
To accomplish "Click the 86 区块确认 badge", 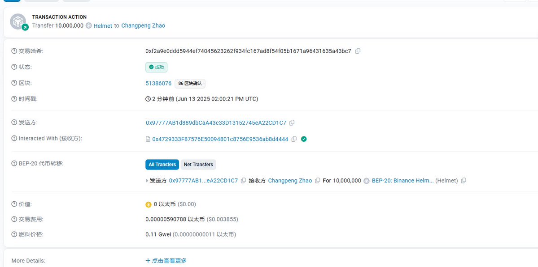I will pos(190,84).
